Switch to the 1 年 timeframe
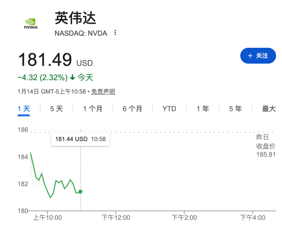Screen dimensions: 282x226 click(202, 109)
